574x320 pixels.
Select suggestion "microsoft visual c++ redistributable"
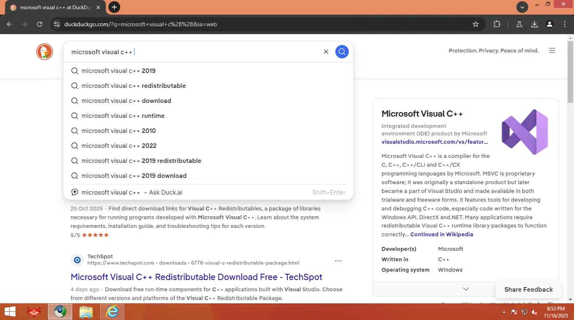208,86
